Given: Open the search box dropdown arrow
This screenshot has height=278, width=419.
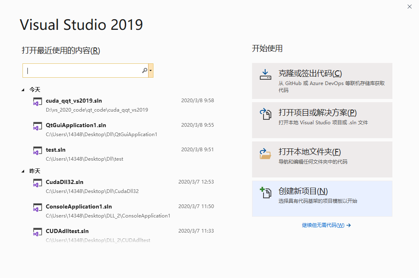Looking at the screenshot, I should click(x=151, y=70).
